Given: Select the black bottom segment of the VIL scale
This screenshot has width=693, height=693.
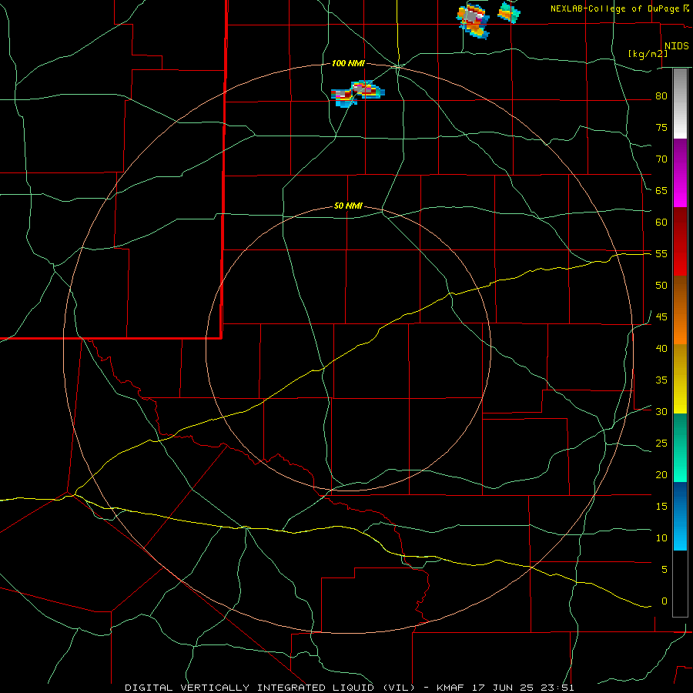Looking at the screenshot, I should point(680,584).
